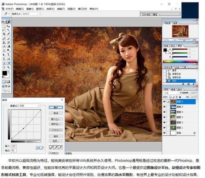Switch to Quick Mask mode

pos(8,82)
